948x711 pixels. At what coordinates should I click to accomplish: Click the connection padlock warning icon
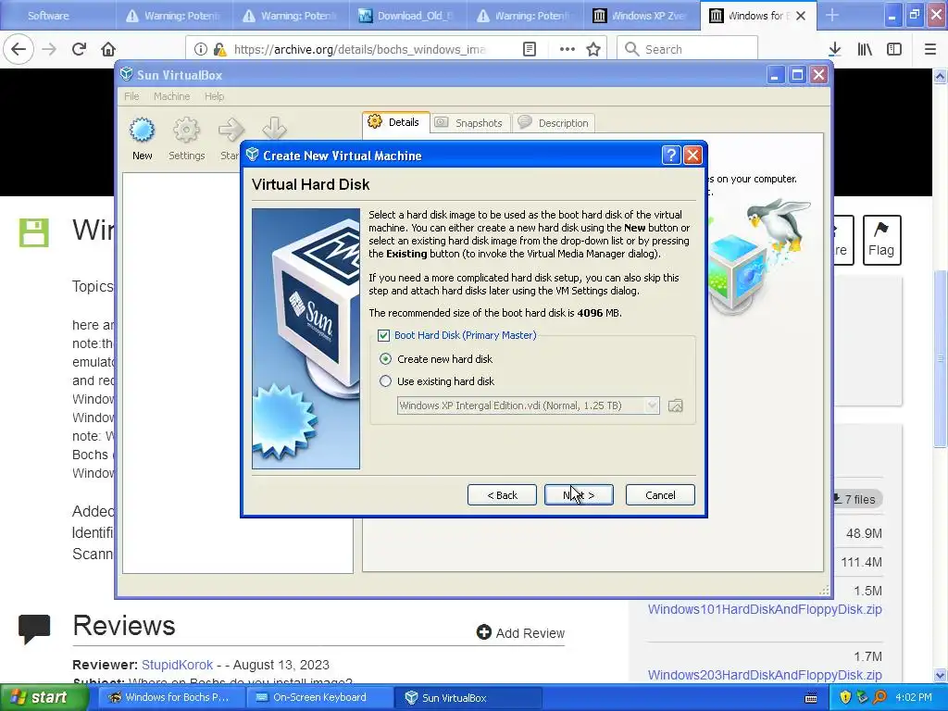pyautogui.click(x=220, y=49)
